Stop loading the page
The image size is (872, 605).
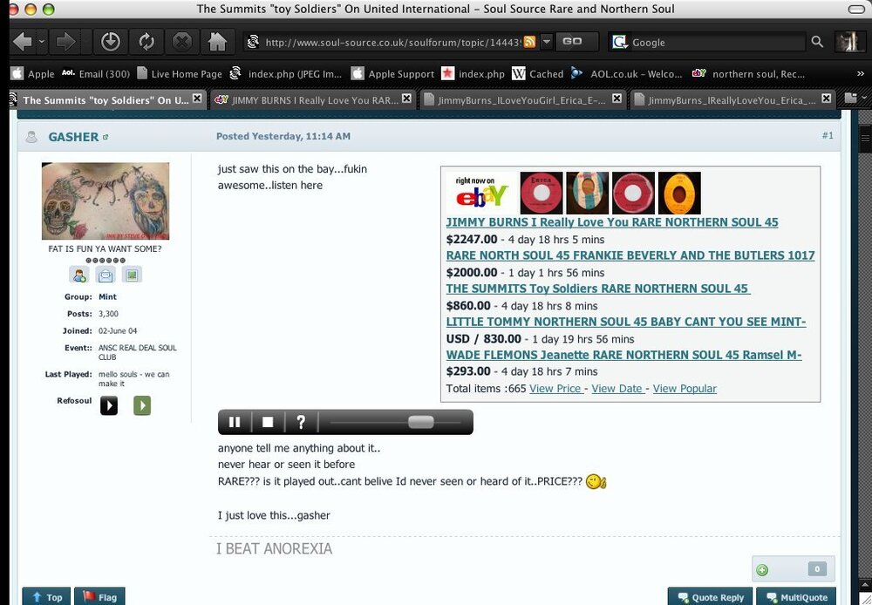click(x=182, y=42)
